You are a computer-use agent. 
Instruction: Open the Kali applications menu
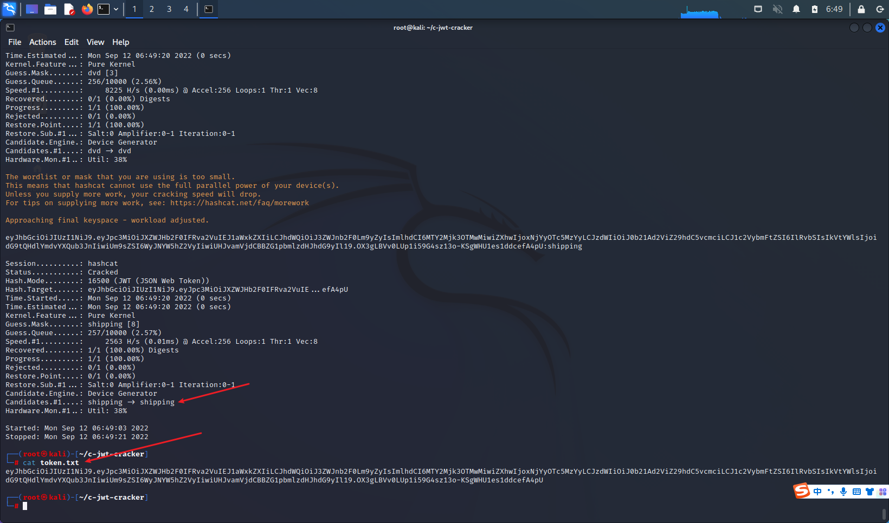point(10,9)
